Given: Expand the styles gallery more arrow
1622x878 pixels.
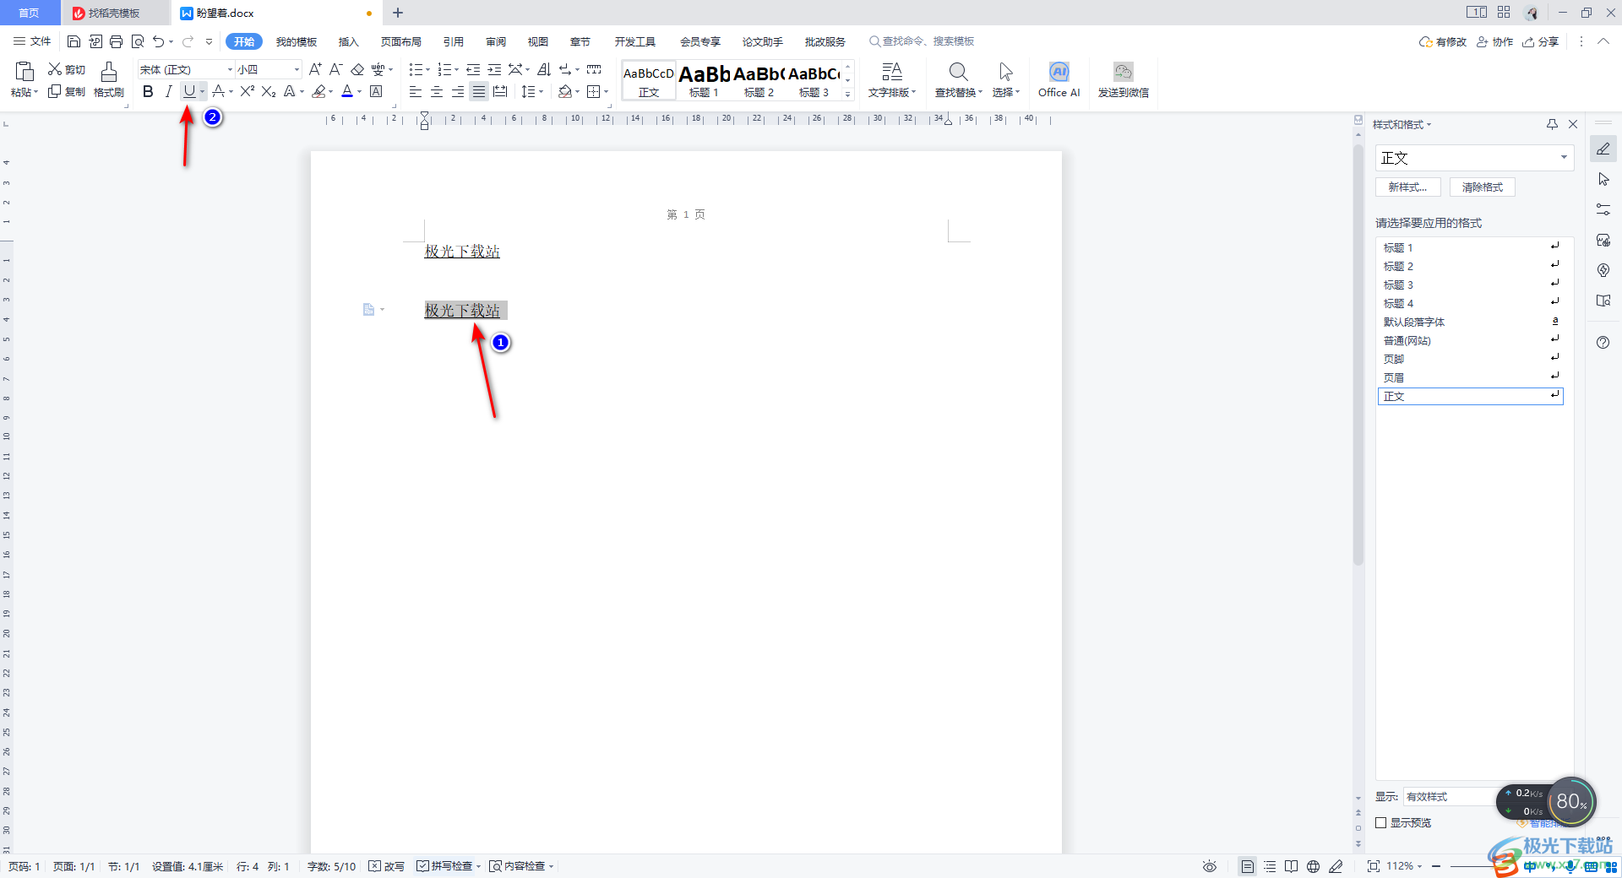Looking at the screenshot, I should [848, 94].
